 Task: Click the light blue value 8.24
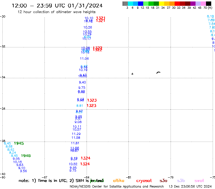pos(12,153)
